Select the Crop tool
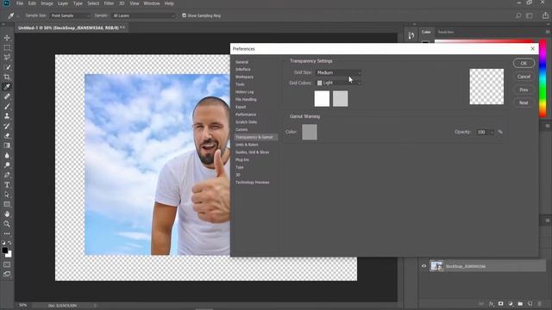Viewport: 552px width, 310px height. (7, 77)
